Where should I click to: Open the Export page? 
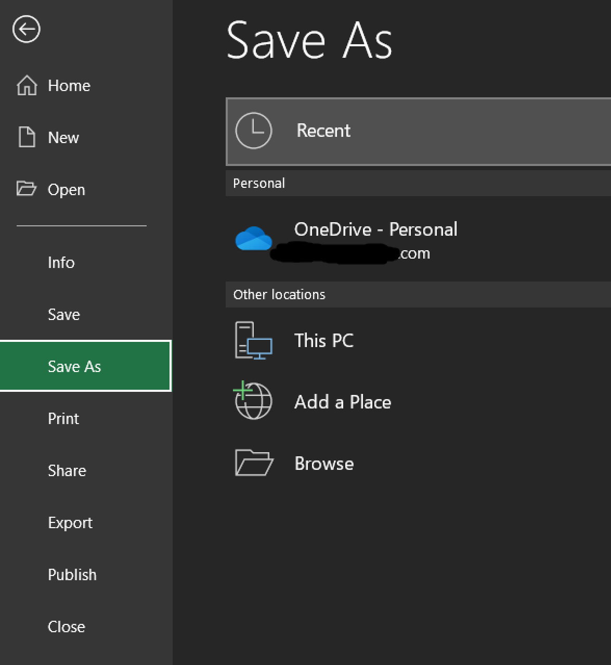coord(70,523)
